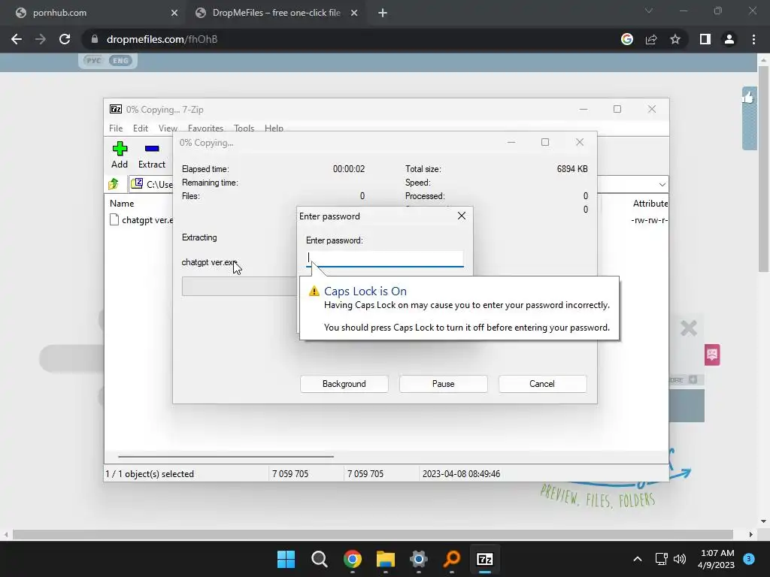Click the browser horizontal scrollbar
Image resolution: width=770 pixels, height=577 pixels.
373,534
